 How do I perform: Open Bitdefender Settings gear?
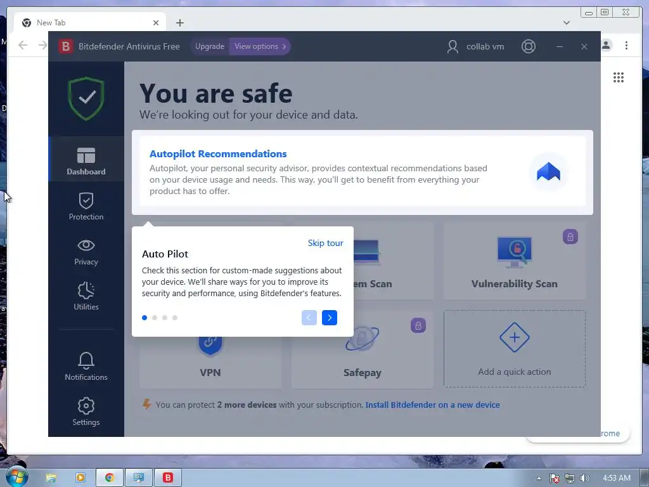pyautogui.click(x=86, y=412)
